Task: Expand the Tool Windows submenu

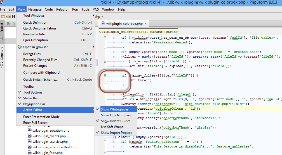Action: 56,16
